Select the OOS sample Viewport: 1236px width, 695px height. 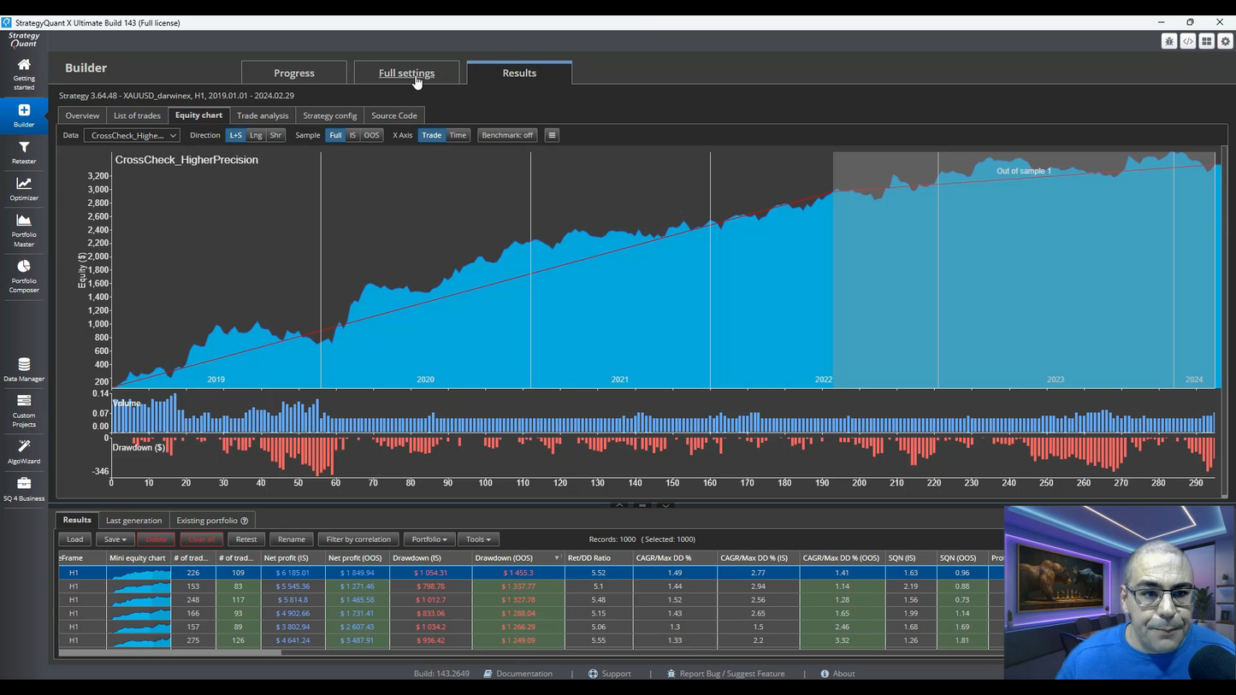click(371, 135)
